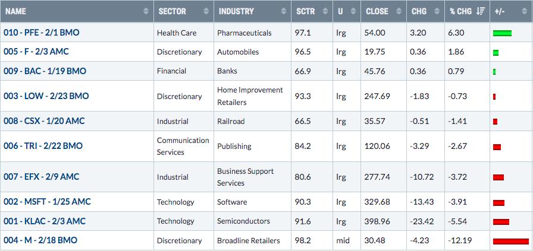Screen dimensions: 533x251
Task: Open the 001 - KLAC - 2/3 AMC link
Action: pyautogui.click(x=44, y=221)
